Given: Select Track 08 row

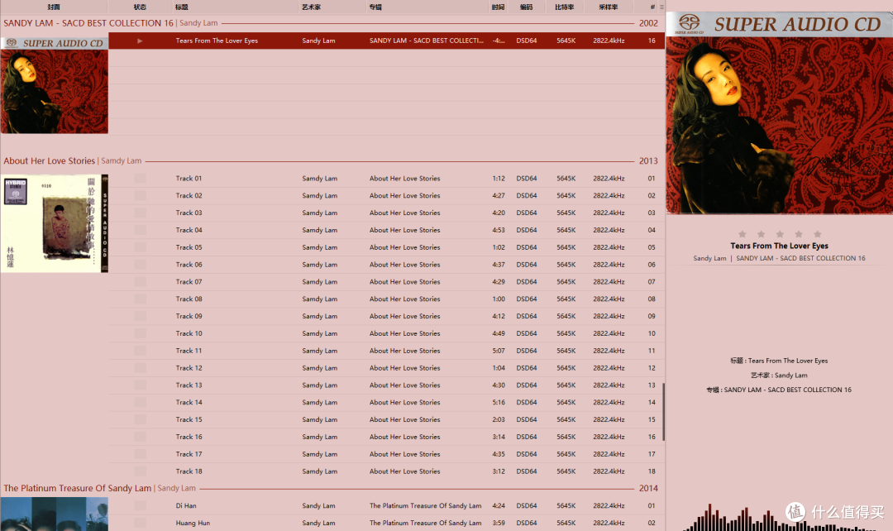Looking at the screenshot, I should pos(386,299).
